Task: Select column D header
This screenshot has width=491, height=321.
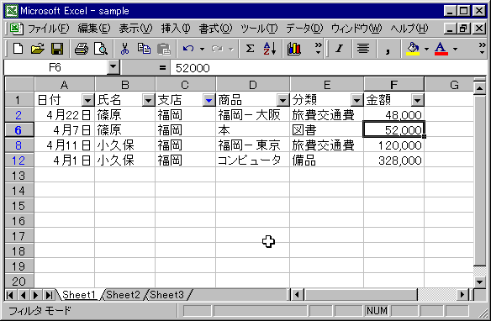Action: (253, 85)
